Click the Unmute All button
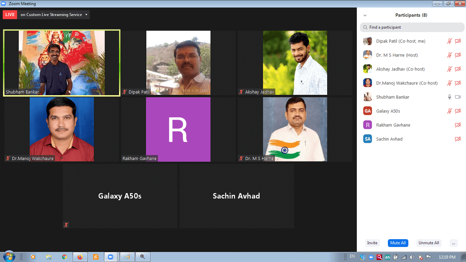The image size is (466, 262). (x=428, y=243)
